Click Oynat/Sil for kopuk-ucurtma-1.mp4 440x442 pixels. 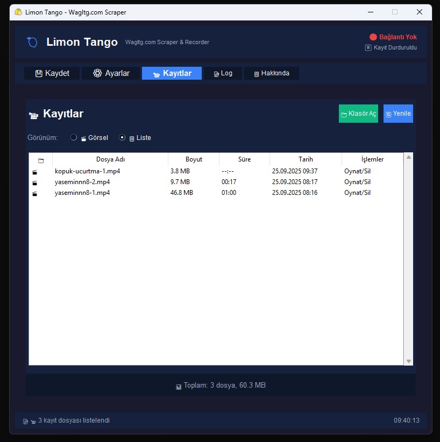pyautogui.click(x=358, y=171)
